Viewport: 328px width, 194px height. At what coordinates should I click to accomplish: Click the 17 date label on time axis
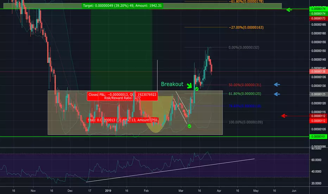point(89,190)
